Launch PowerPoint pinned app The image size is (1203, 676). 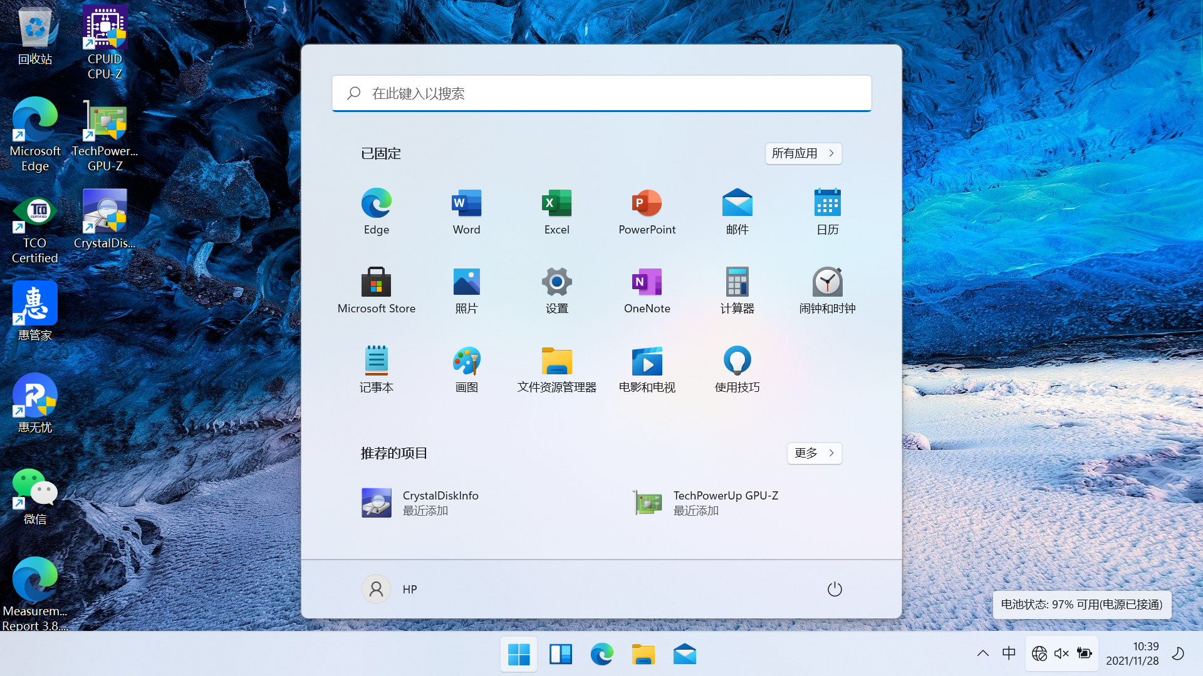(x=647, y=212)
